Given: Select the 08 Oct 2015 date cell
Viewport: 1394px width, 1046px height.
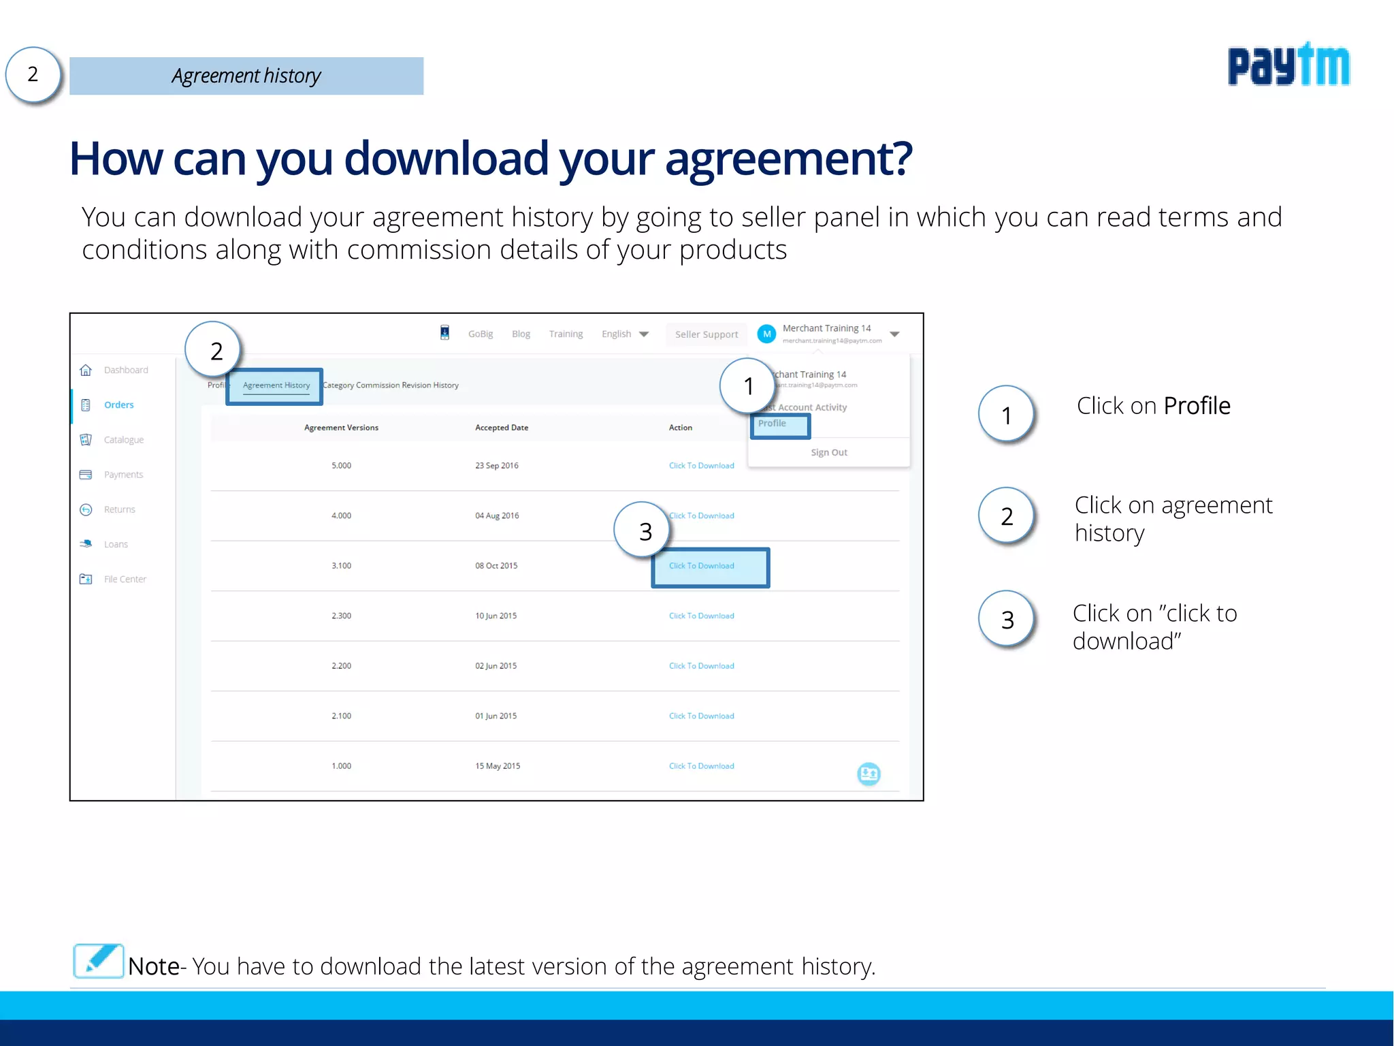Looking at the screenshot, I should pyautogui.click(x=496, y=565).
